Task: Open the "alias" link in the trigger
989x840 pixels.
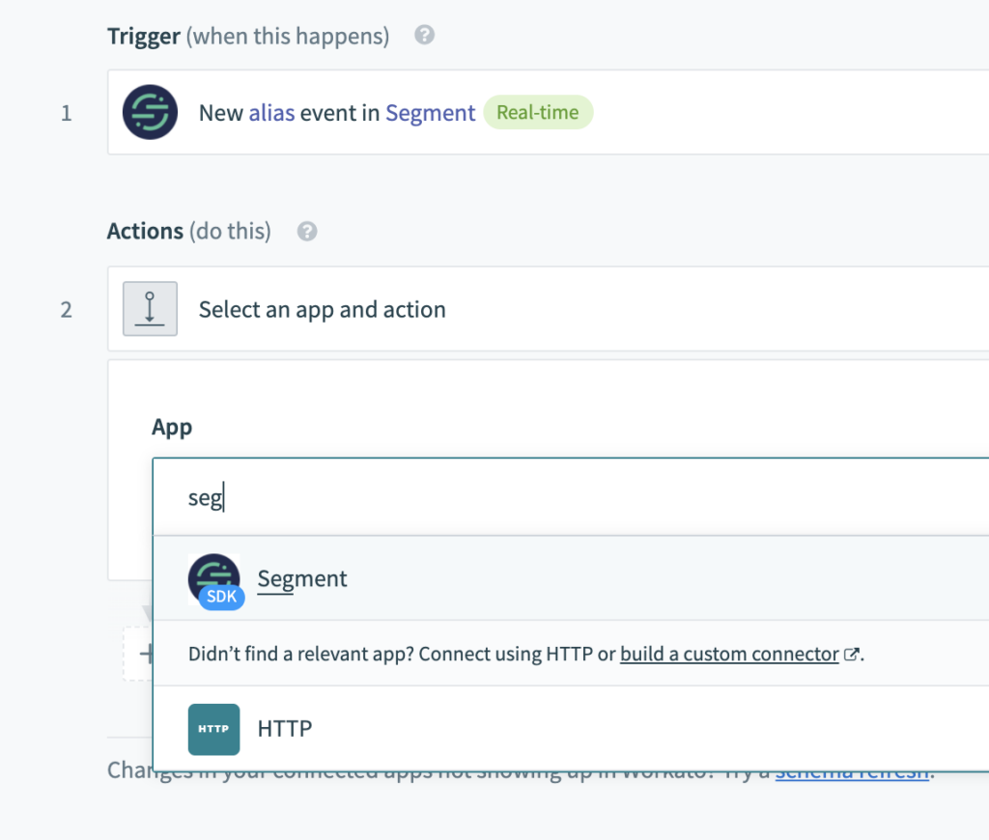Action: pos(271,113)
